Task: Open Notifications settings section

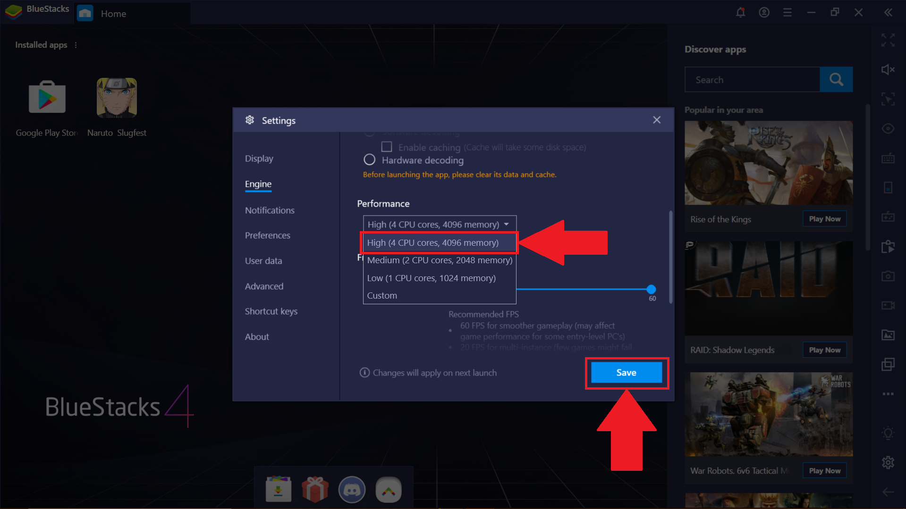Action: pyautogui.click(x=270, y=210)
